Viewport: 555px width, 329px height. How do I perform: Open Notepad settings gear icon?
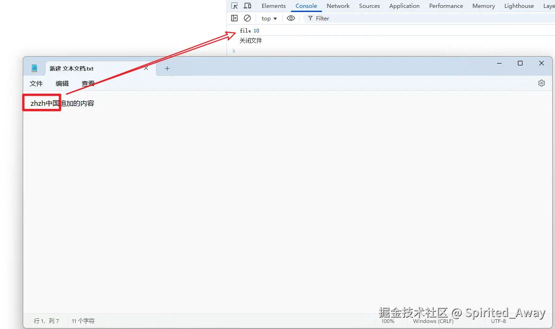[x=541, y=83]
